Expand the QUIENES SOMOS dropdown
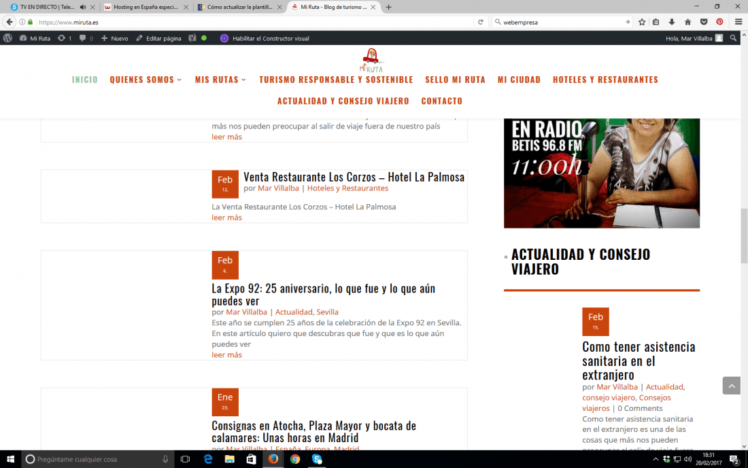This screenshot has width=748, height=468. pyautogui.click(x=146, y=80)
